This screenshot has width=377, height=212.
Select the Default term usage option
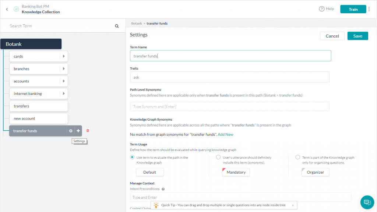tap(132, 157)
